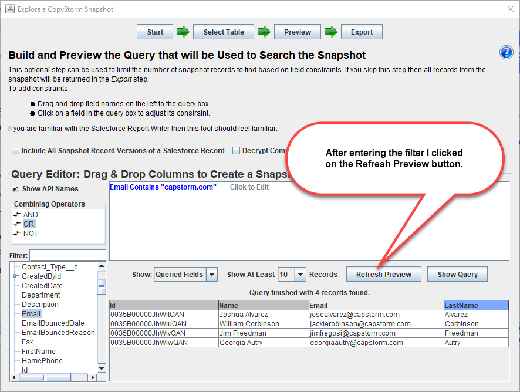Select the 0035B00000JhWIuQAN id cell

click(x=164, y=324)
